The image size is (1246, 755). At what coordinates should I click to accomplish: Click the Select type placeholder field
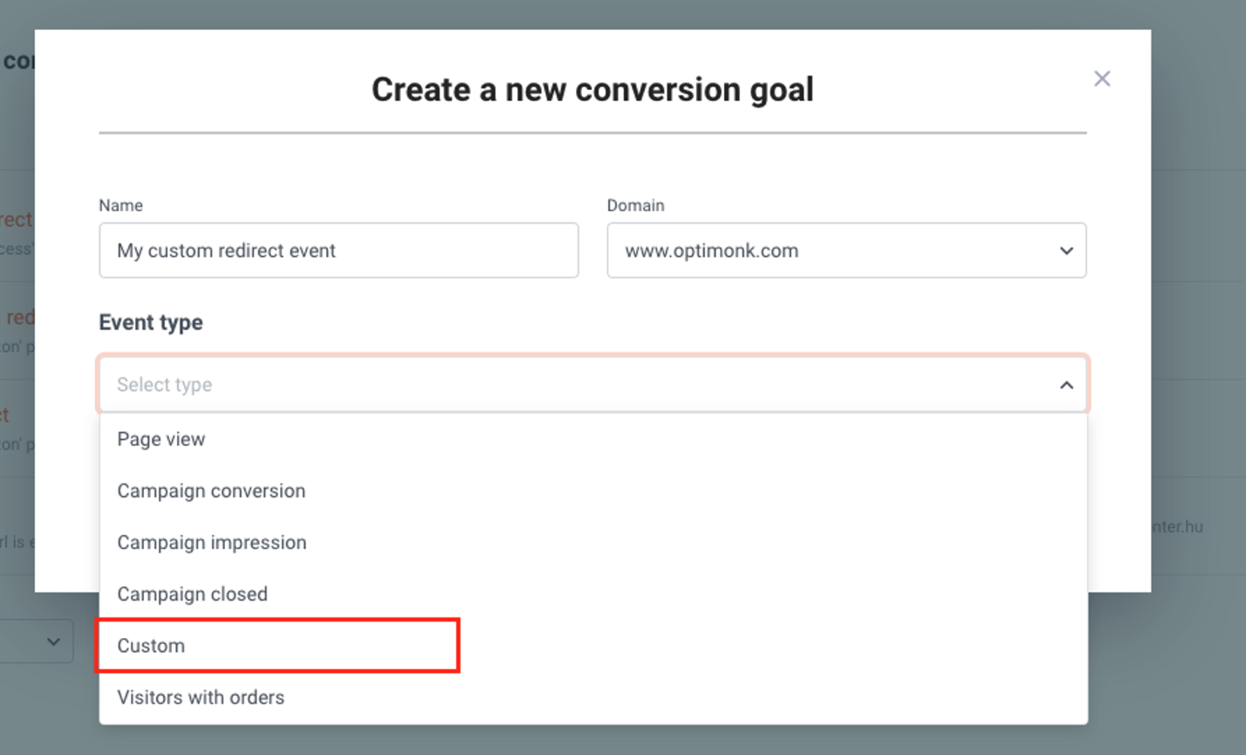coord(592,384)
